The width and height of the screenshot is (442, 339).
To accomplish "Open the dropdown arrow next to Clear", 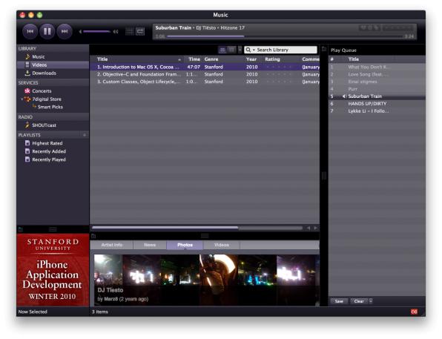I will pyautogui.click(x=371, y=301).
